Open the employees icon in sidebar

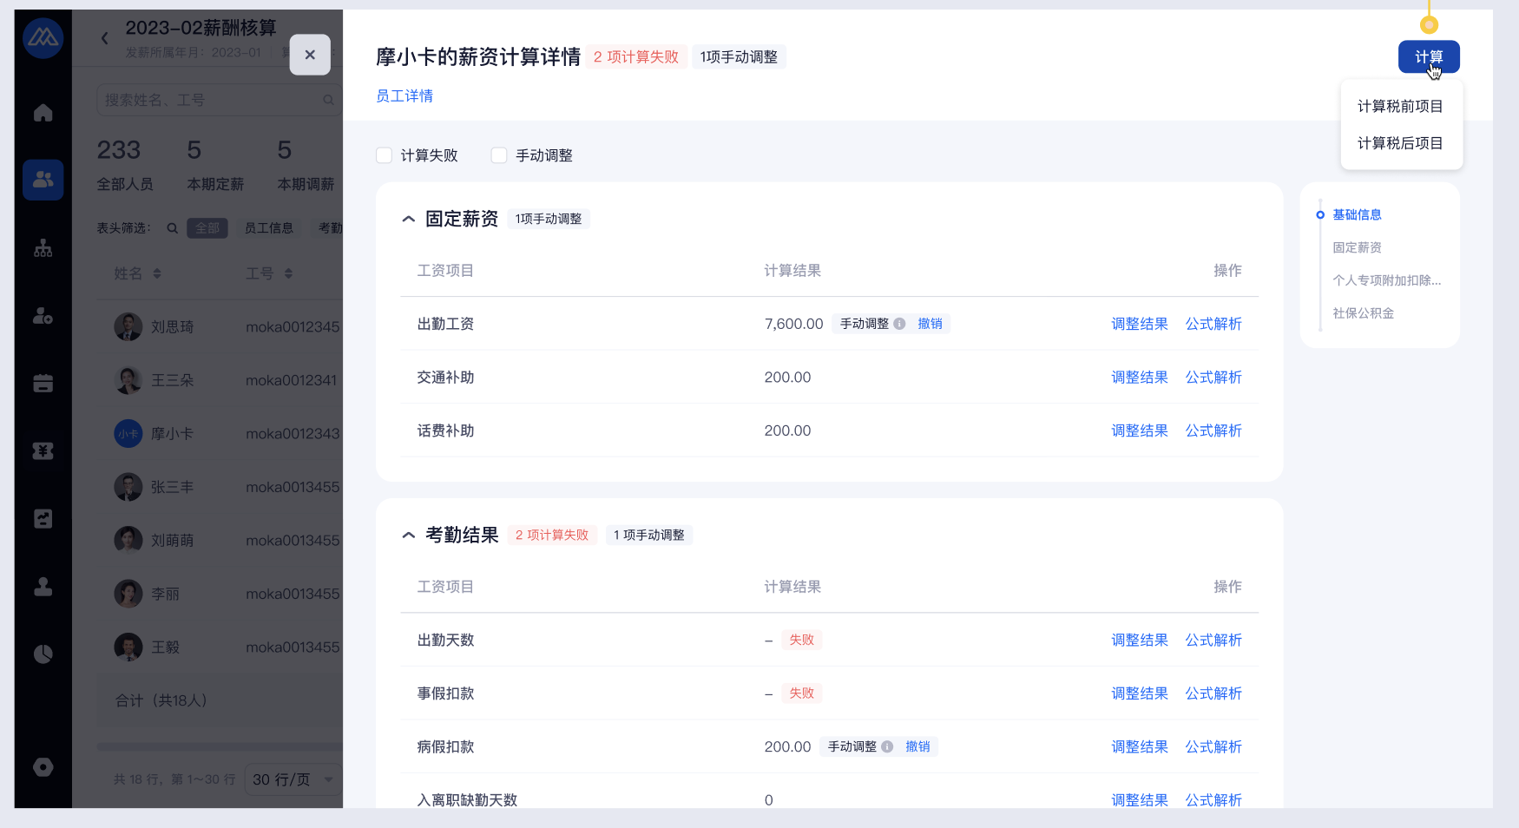[x=43, y=180]
